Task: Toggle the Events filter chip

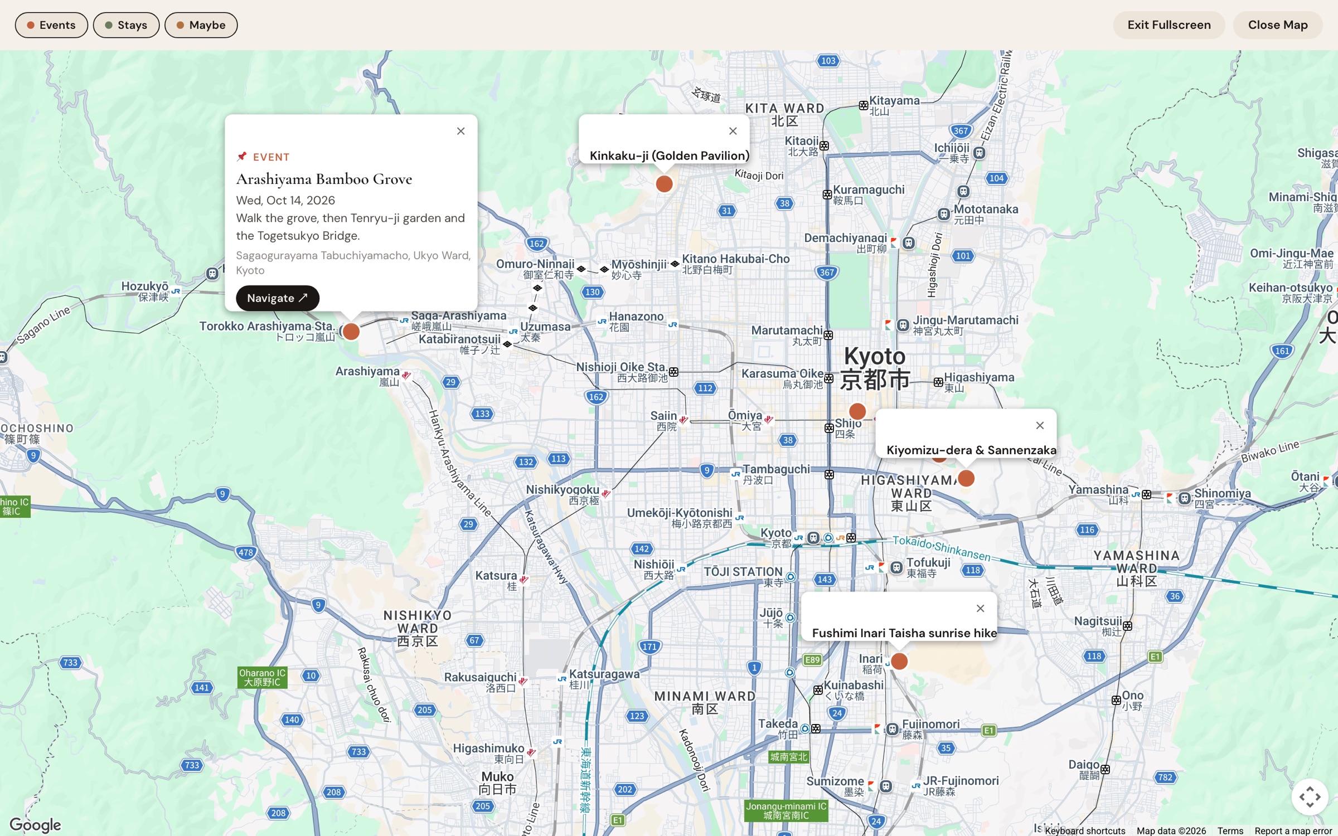Action: pyautogui.click(x=51, y=25)
